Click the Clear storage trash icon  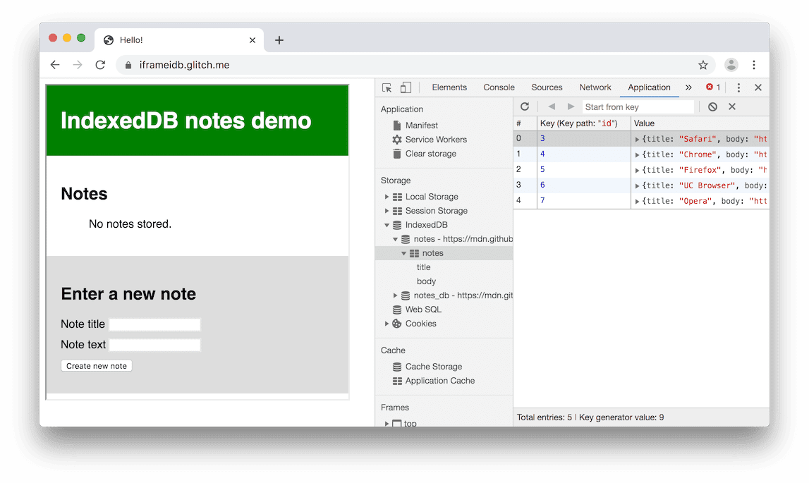[x=397, y=153]
